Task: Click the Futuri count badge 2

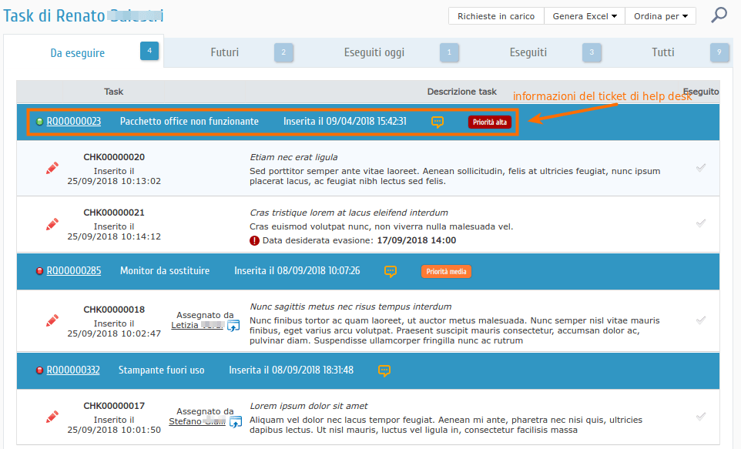Action: click(283, 52)
